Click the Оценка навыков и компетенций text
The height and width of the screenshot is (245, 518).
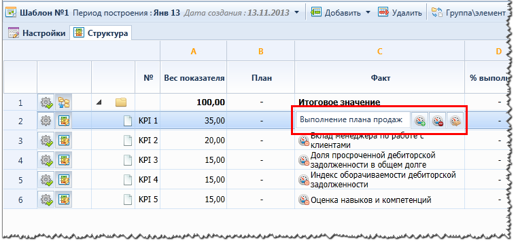371,200
